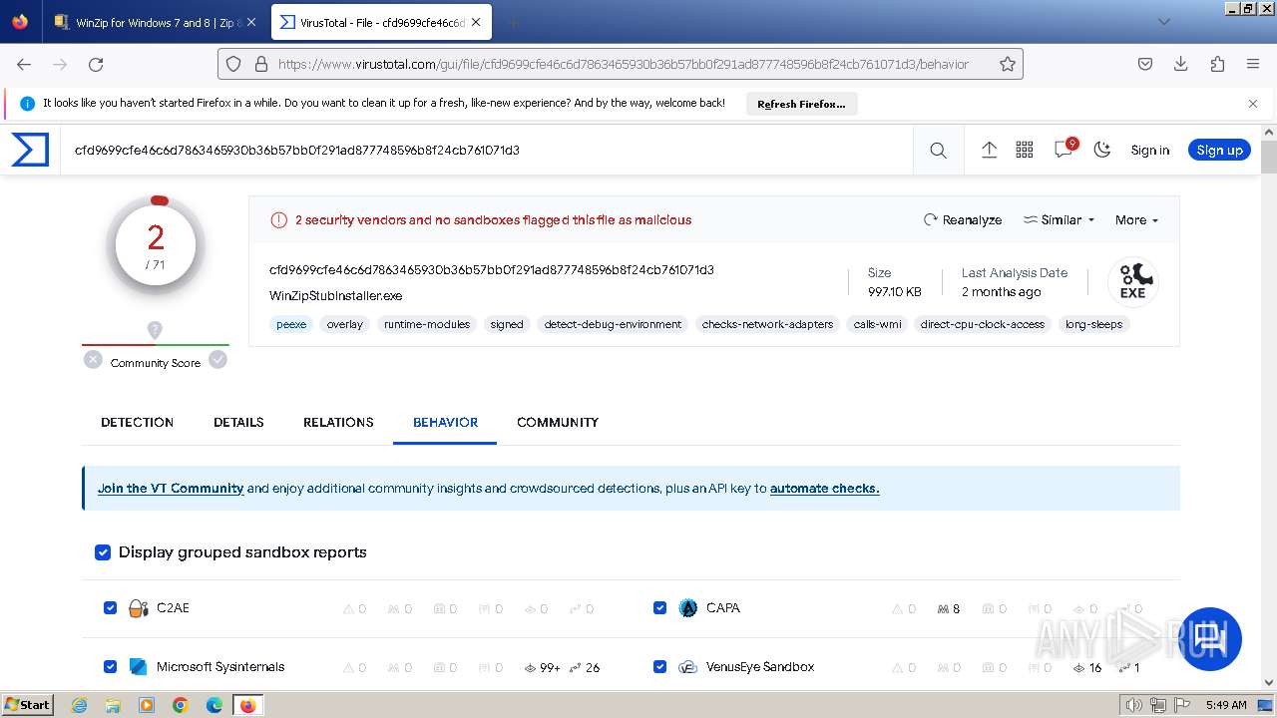Switch to the COMMUNITY tab
This screenshot has height=718, width=1277.
tap(558, 423)
